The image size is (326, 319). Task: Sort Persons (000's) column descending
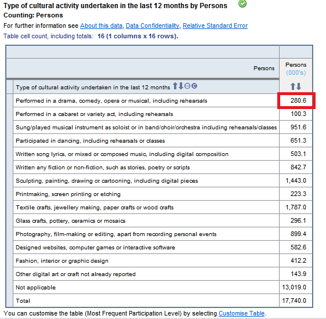(x=299, y=86)
